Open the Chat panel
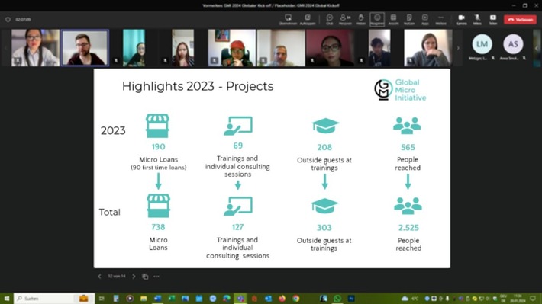The height and width of the screenshot is (304, 542). pos(329,19)
